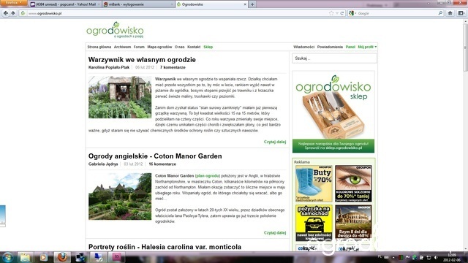Open the orange Firefox menu button
The image size is (468, 263).
pos(13,3)
